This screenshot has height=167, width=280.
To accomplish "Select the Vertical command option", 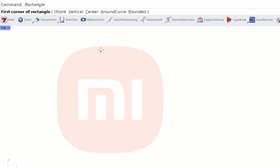I will 75,12.
